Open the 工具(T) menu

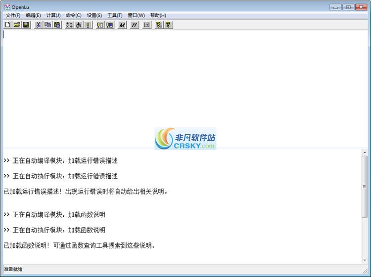pyautogui.click(x=115, y=15)
